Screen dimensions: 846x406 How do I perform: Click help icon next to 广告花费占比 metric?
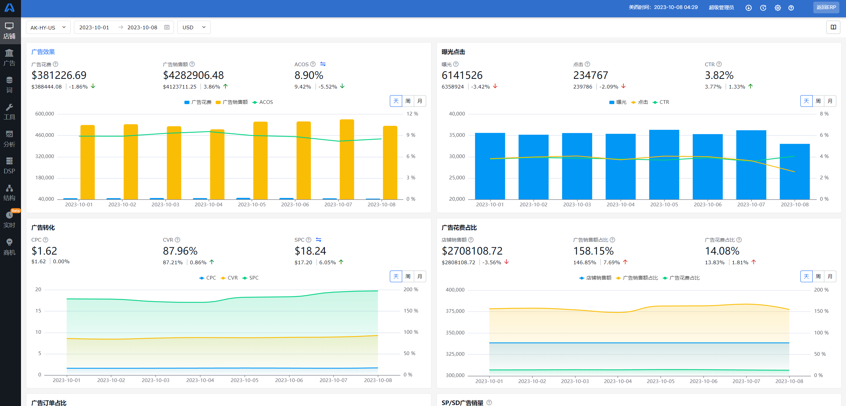pyautogui.click(x=739, y=240)
